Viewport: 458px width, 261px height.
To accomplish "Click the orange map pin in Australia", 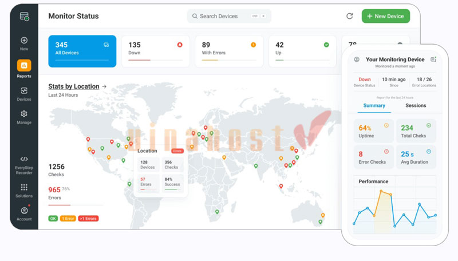I will click(323, 215).
